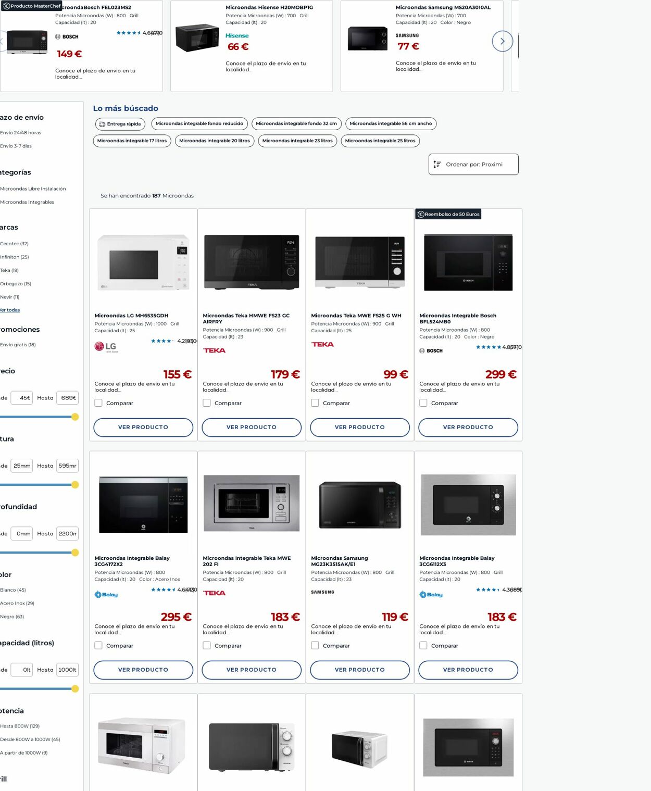The width and height of the screenshot is (651, 791).
Task: Click star rating on LG MH6535GDH
Action: [161, 341]
